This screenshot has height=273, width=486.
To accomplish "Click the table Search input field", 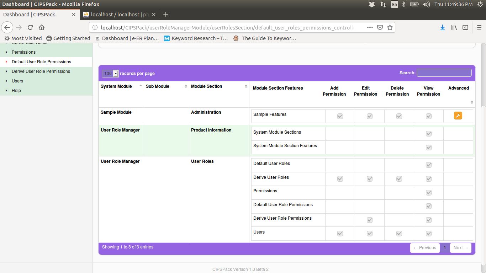I will tap(444, 73).
